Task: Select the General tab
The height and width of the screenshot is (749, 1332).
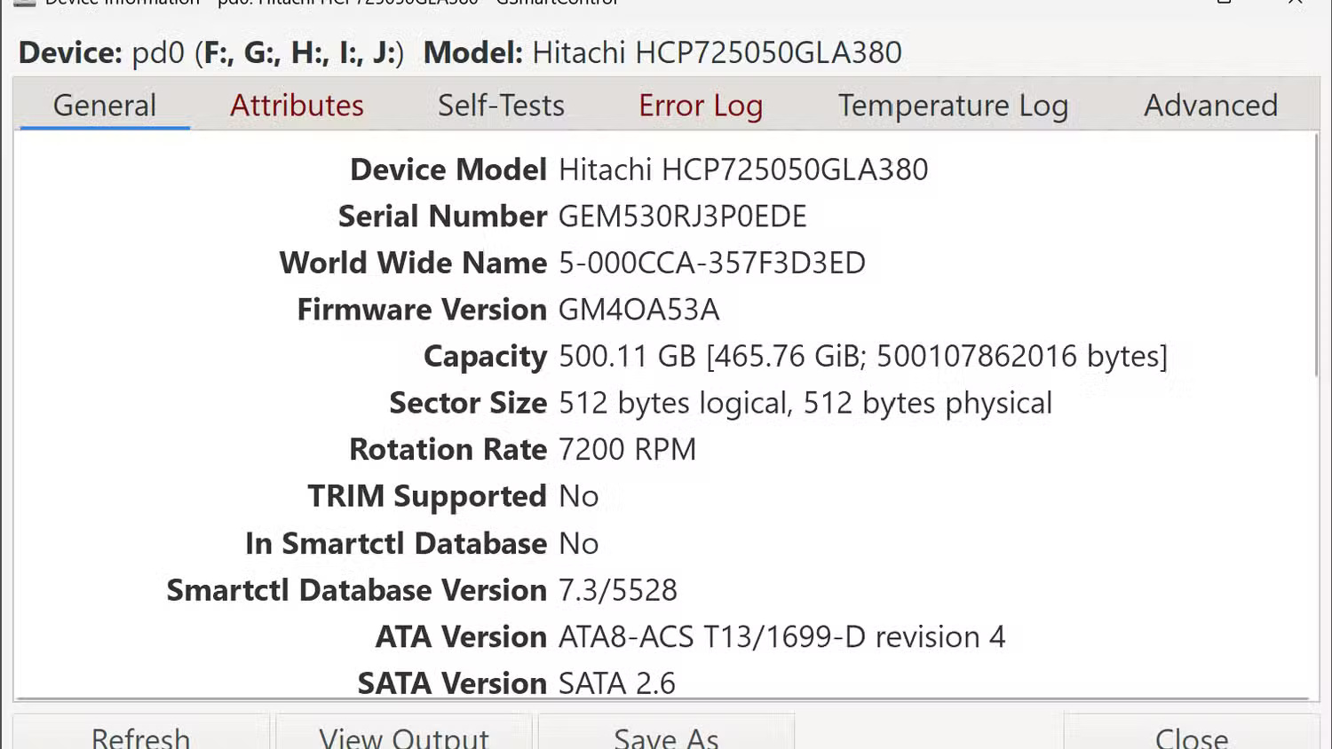Action: 104,105
